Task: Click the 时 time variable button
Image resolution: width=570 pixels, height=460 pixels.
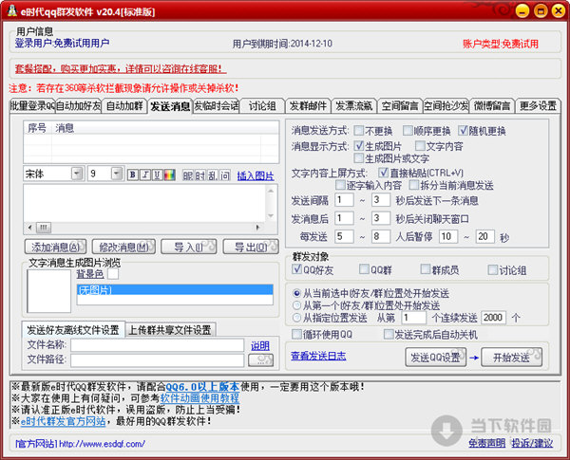Action: pos(200,175)
